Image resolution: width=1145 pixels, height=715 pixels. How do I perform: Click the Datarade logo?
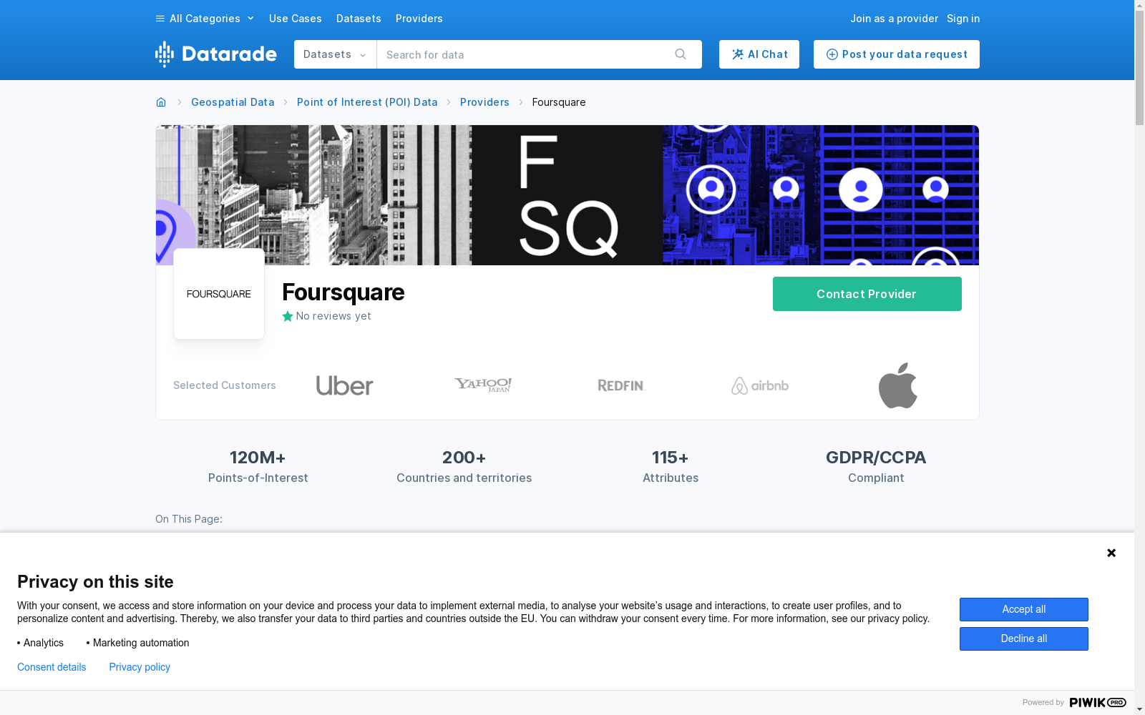coord(216,54)
